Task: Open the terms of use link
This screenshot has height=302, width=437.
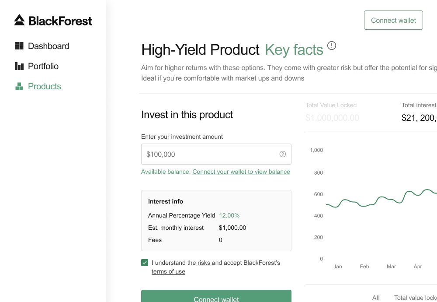Action: click(x=168, y=271)
